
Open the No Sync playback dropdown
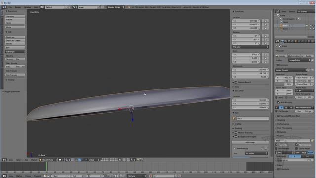tap(137, 176)
